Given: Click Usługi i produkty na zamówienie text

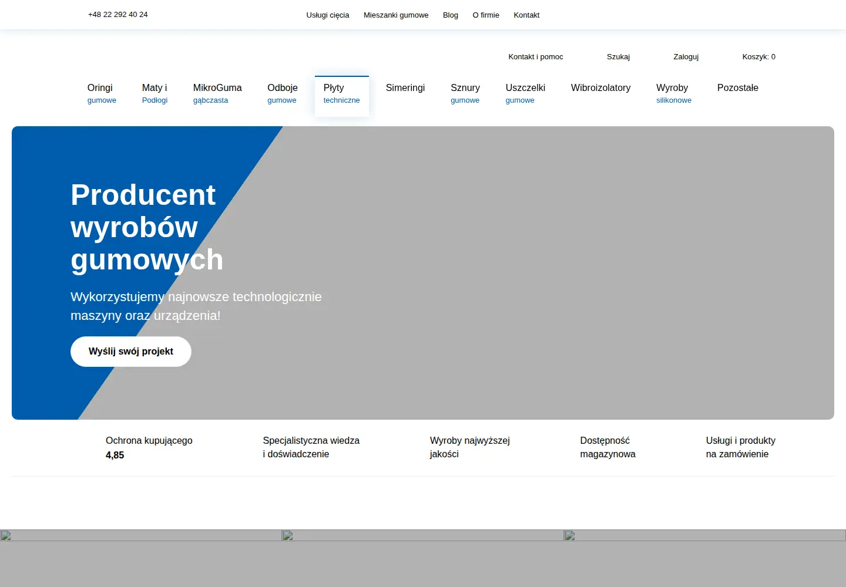Looking at the screenshot, I should [x=741, y=447].
